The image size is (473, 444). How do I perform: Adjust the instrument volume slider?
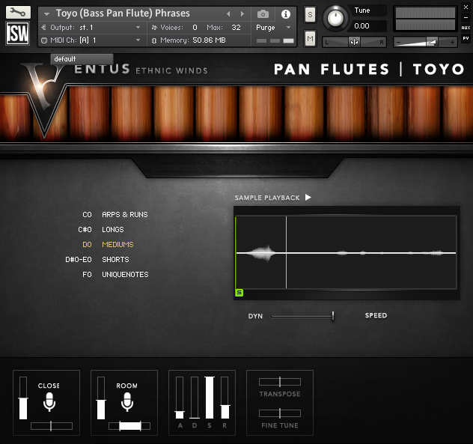click(425, 42)
